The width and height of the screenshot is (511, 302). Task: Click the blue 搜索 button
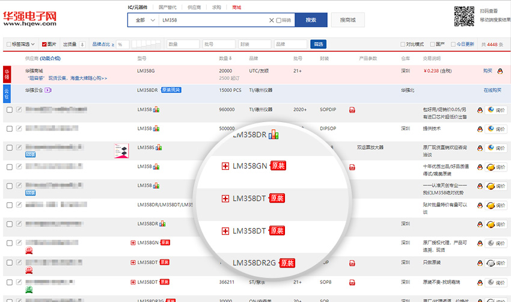[311, 20]
